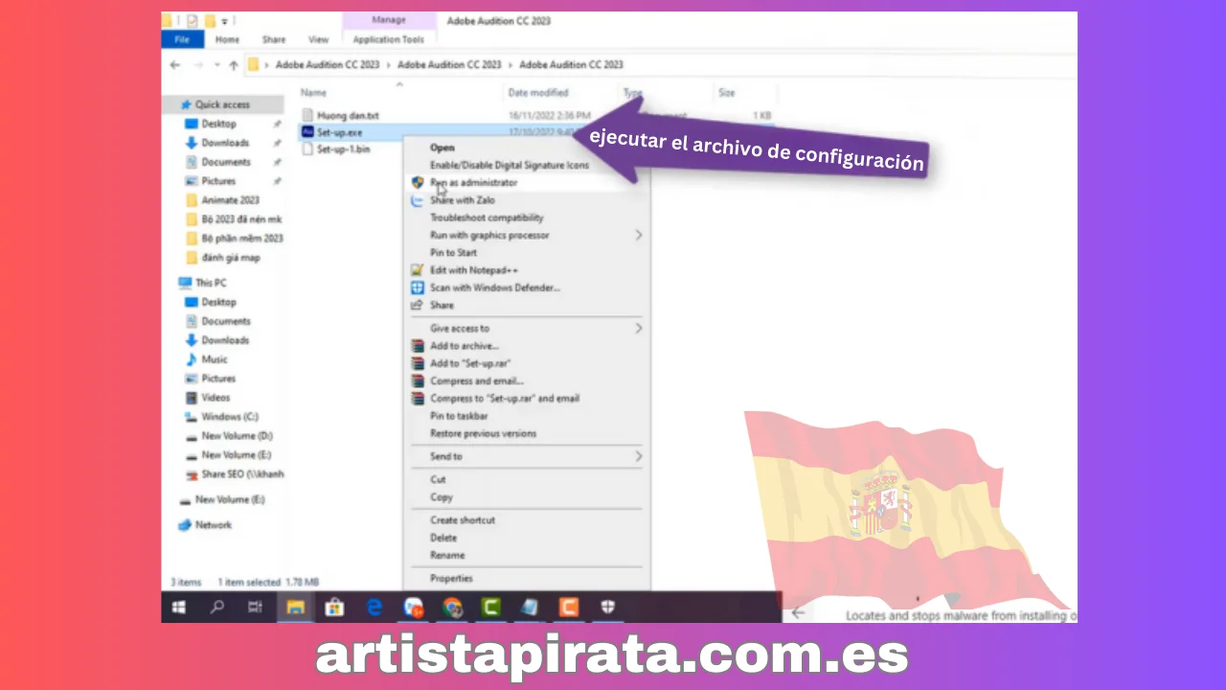This screenshot has width=1226, height=690.
Task: Choose Cut from context menu
Action: point(438,479)
